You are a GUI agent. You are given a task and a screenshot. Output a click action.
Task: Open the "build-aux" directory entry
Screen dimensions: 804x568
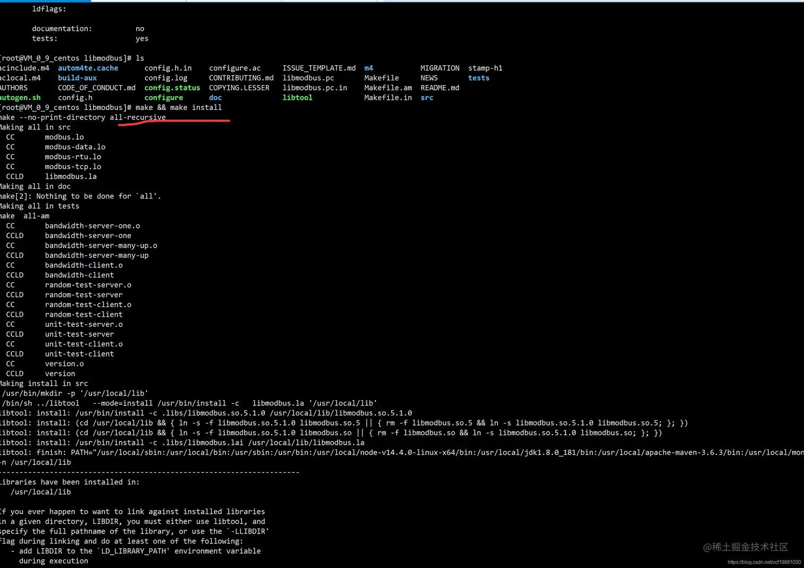77,78
